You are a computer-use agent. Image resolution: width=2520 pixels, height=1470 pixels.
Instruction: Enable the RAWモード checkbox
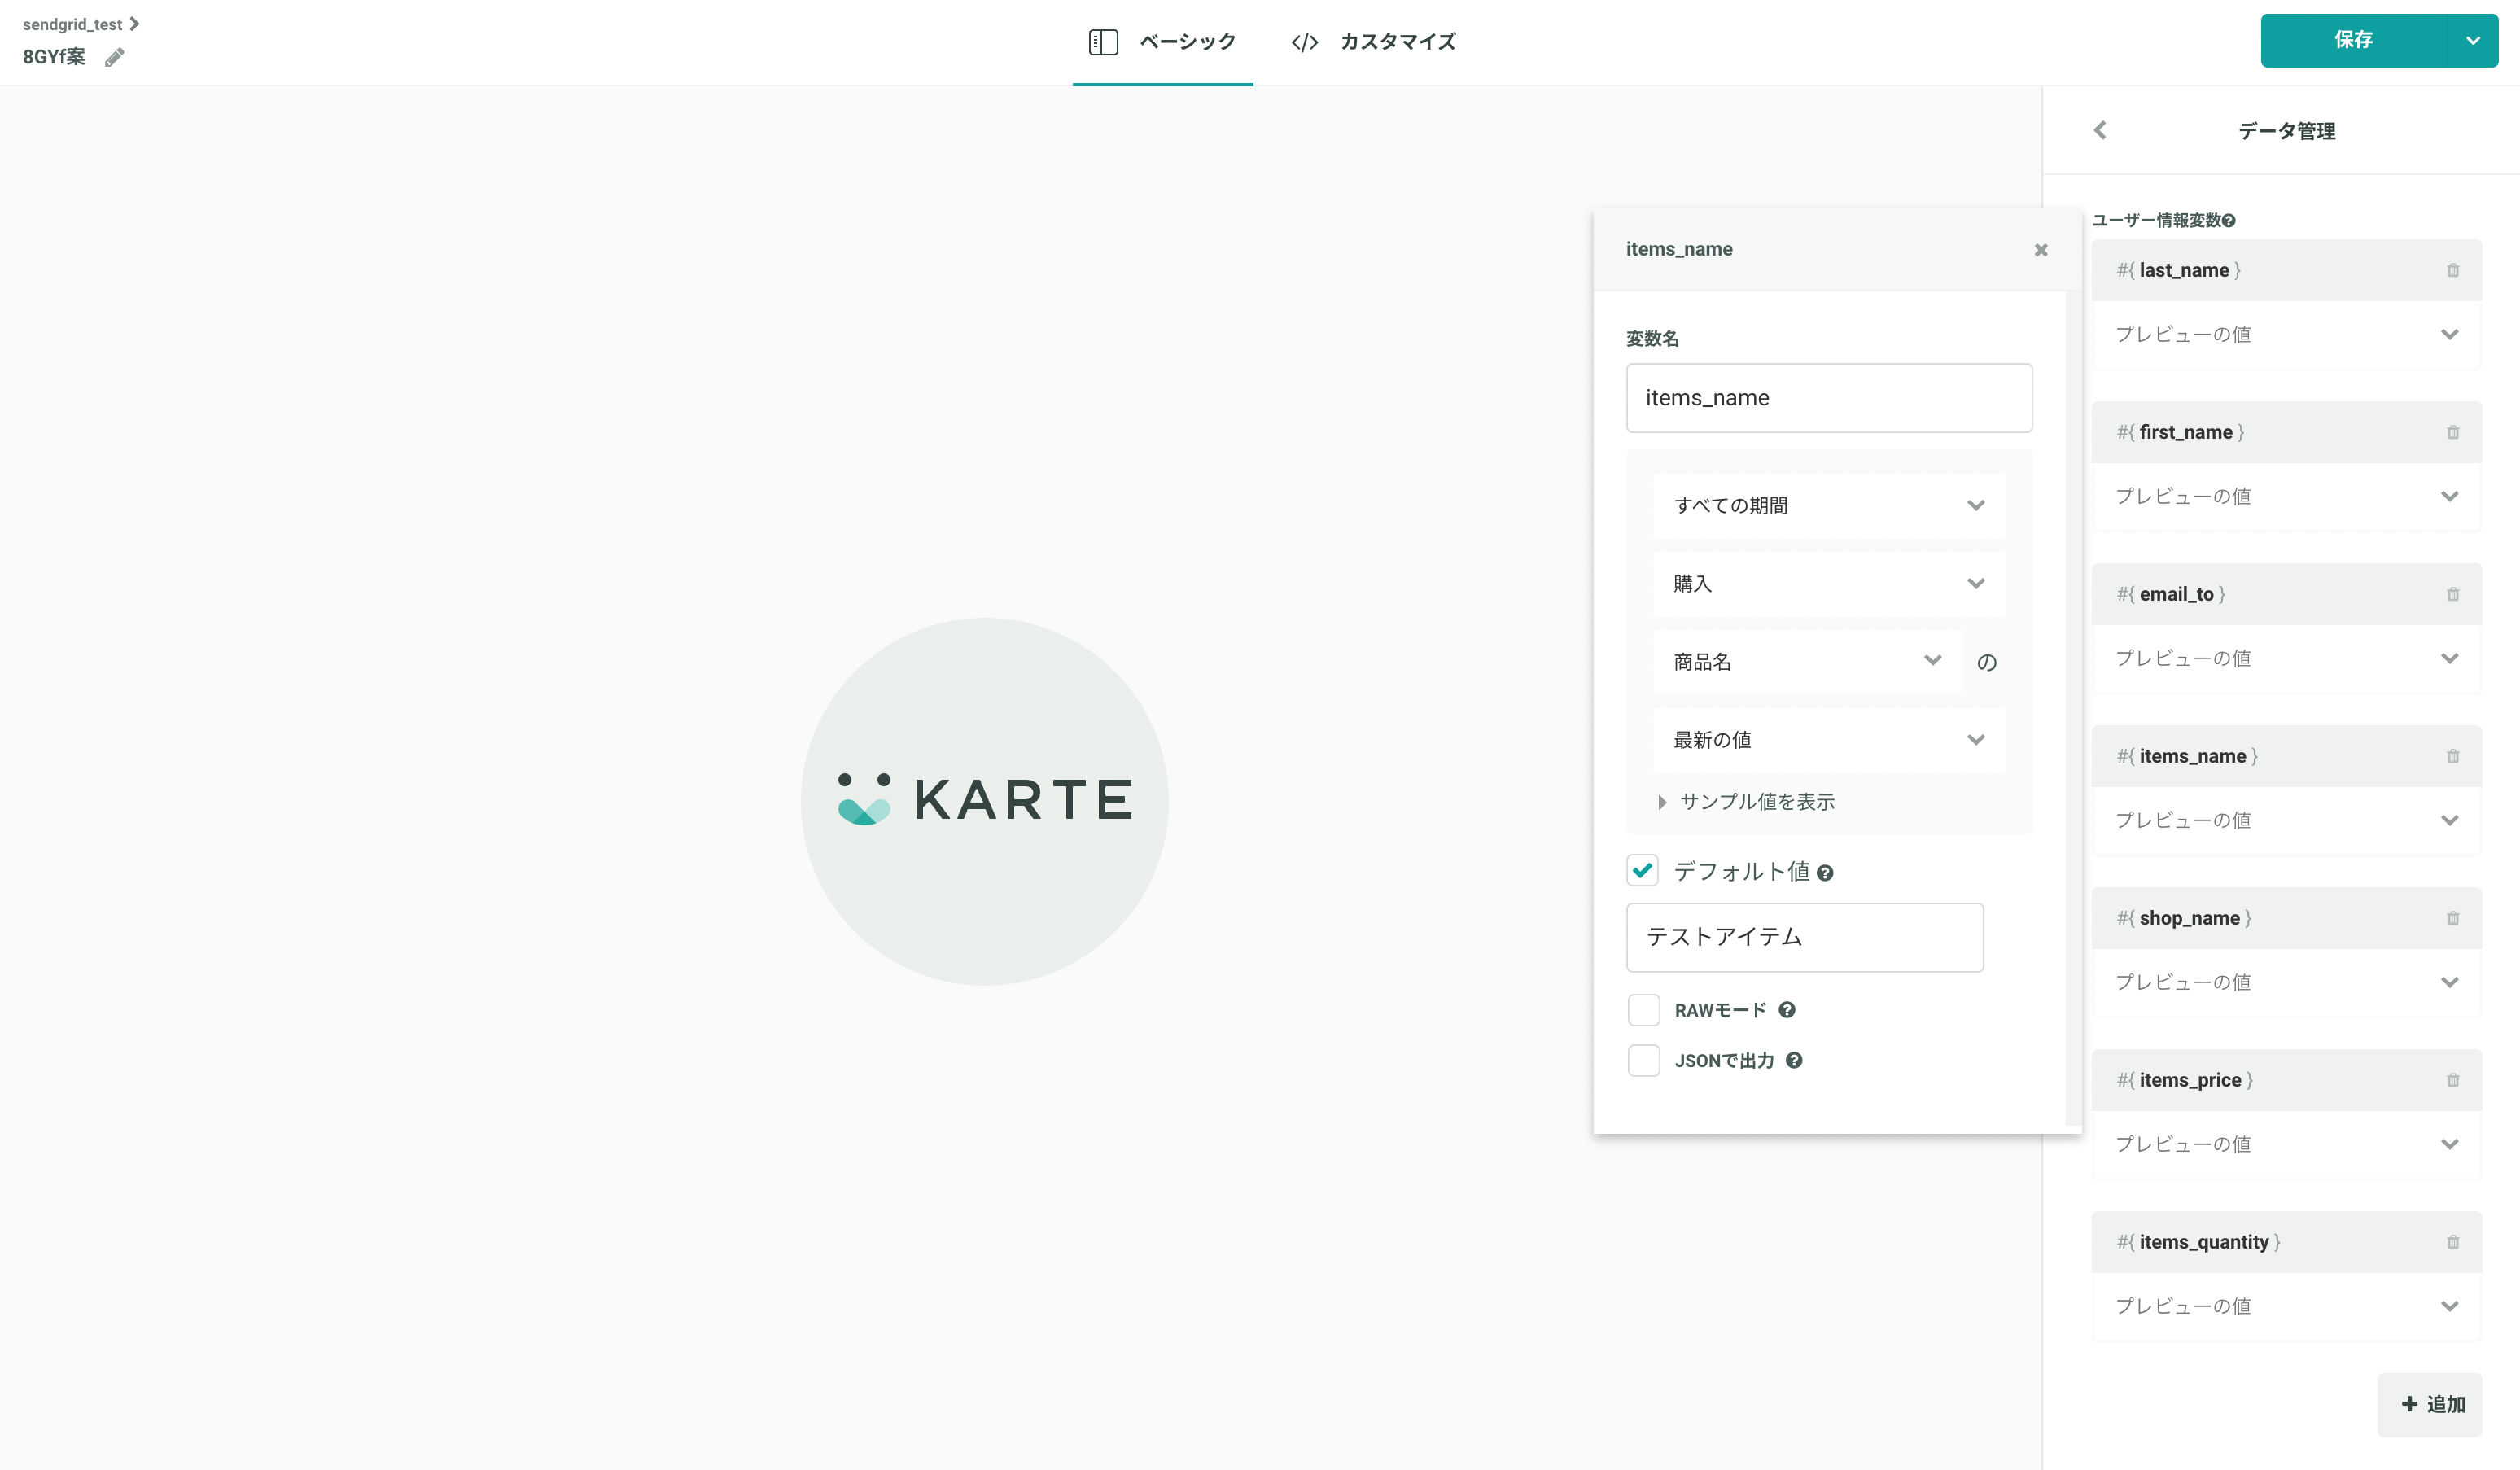(x=1643, y=1010)
